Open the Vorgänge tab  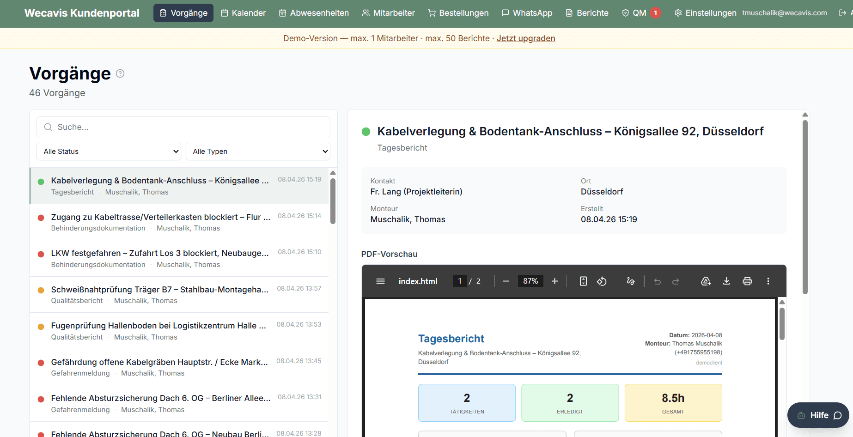[183, 13]
